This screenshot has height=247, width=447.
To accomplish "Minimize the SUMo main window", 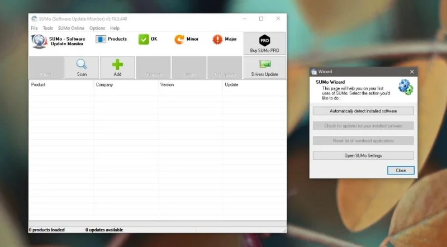I will click(245, 18).
